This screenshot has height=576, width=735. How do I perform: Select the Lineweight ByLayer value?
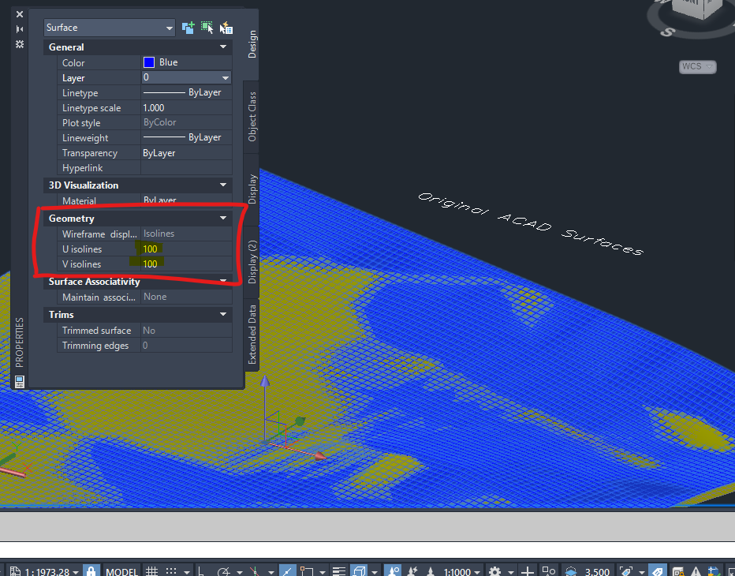point(186,138)
